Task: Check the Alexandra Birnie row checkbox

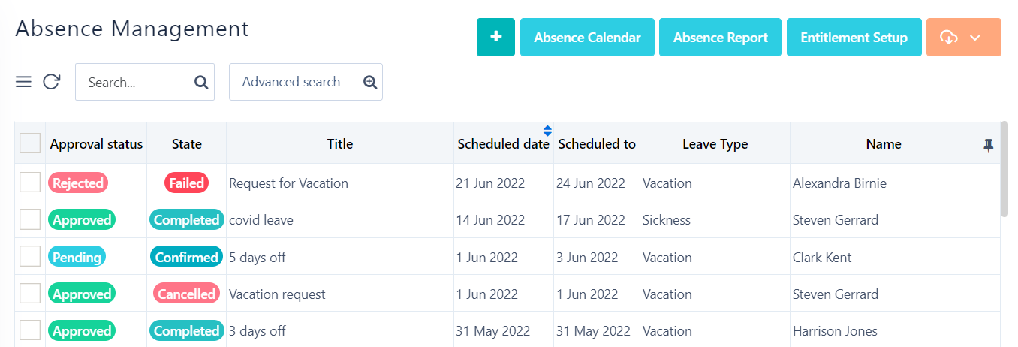Action: (x=30, y=183)
